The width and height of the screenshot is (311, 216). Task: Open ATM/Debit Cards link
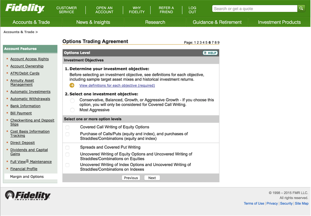[x=25, y=73]
